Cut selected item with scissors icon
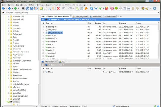161x107 pixels. click(50, 9)
